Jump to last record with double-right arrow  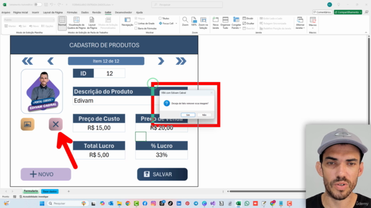[181, 61]
